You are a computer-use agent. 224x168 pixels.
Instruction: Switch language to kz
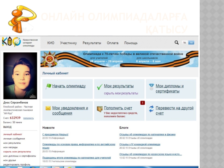coord(185,43)
